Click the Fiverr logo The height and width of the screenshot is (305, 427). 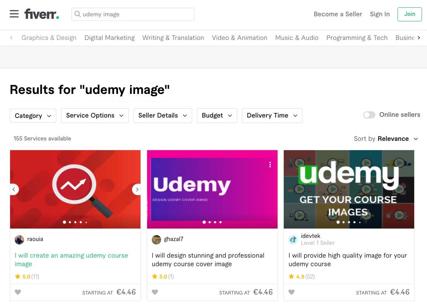tap(42, 14)
